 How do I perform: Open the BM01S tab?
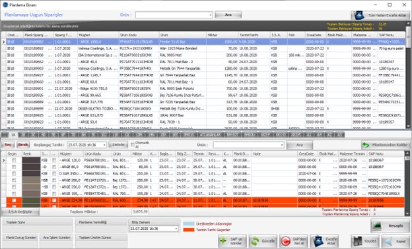189,135
